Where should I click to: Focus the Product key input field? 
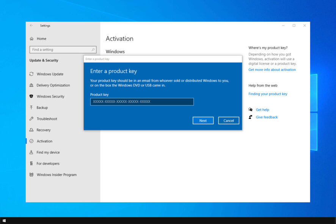tap(142, 102)
